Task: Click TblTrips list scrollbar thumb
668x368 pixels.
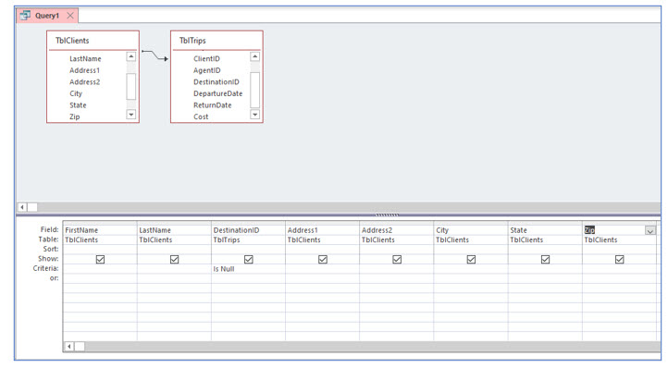Action: tap(254, 90)
